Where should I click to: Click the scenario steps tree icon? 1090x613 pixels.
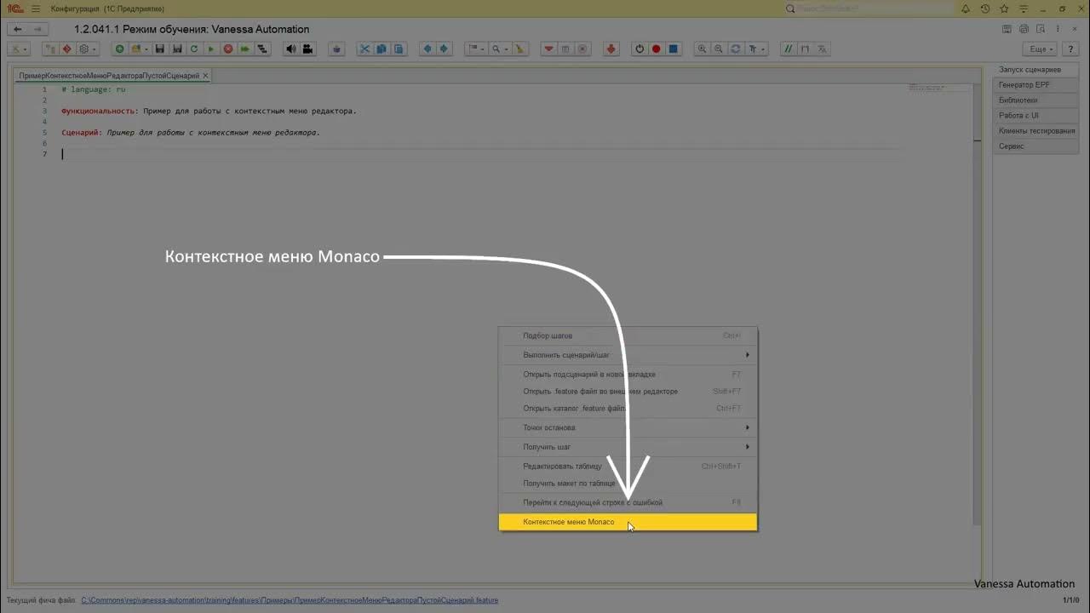262,49
